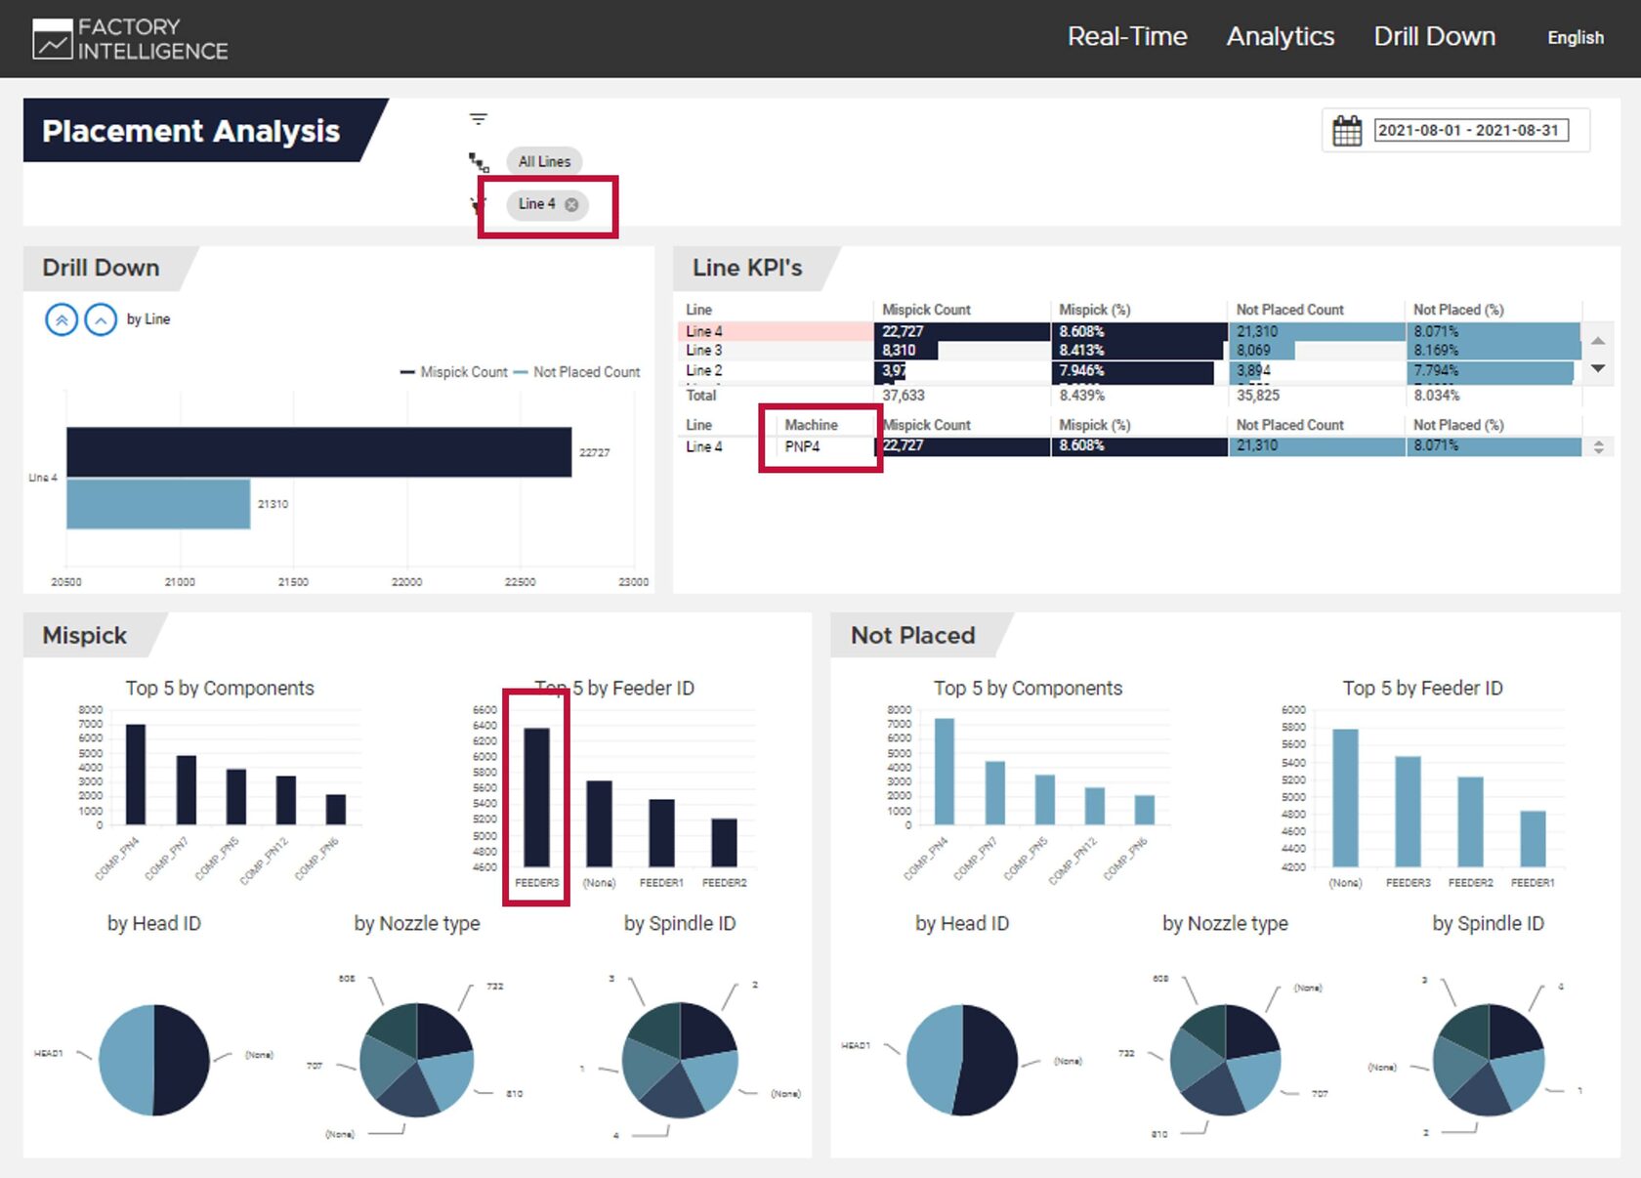
Task: Open the Analytics menu
Action: coord(1281,36)
